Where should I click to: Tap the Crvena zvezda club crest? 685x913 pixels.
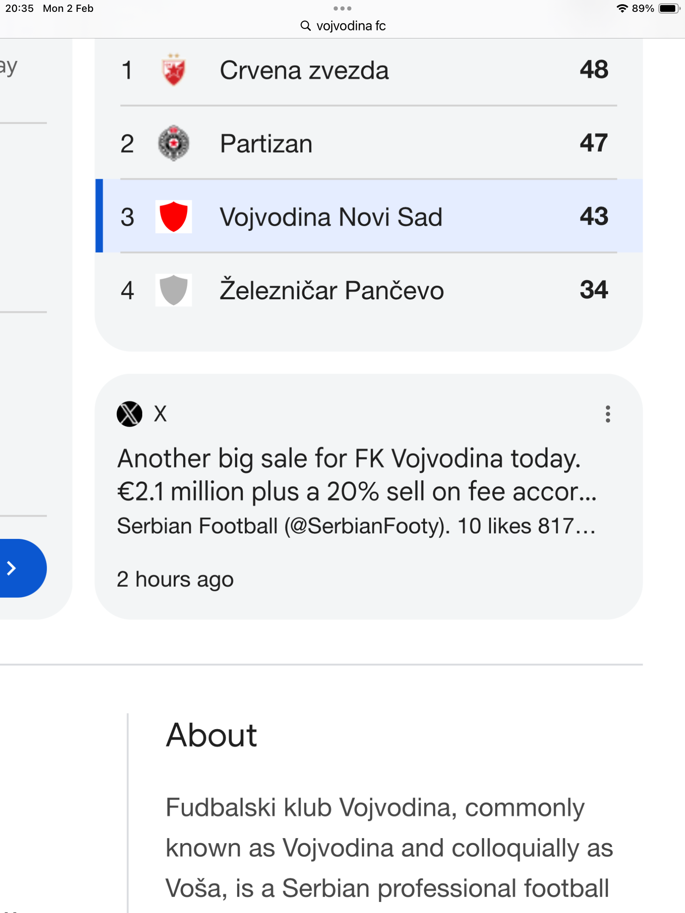point(173,70)
